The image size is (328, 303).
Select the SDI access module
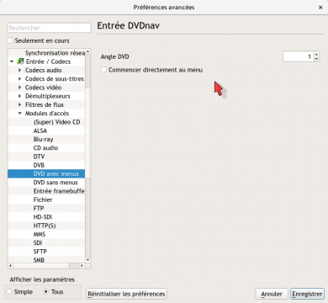46,242
